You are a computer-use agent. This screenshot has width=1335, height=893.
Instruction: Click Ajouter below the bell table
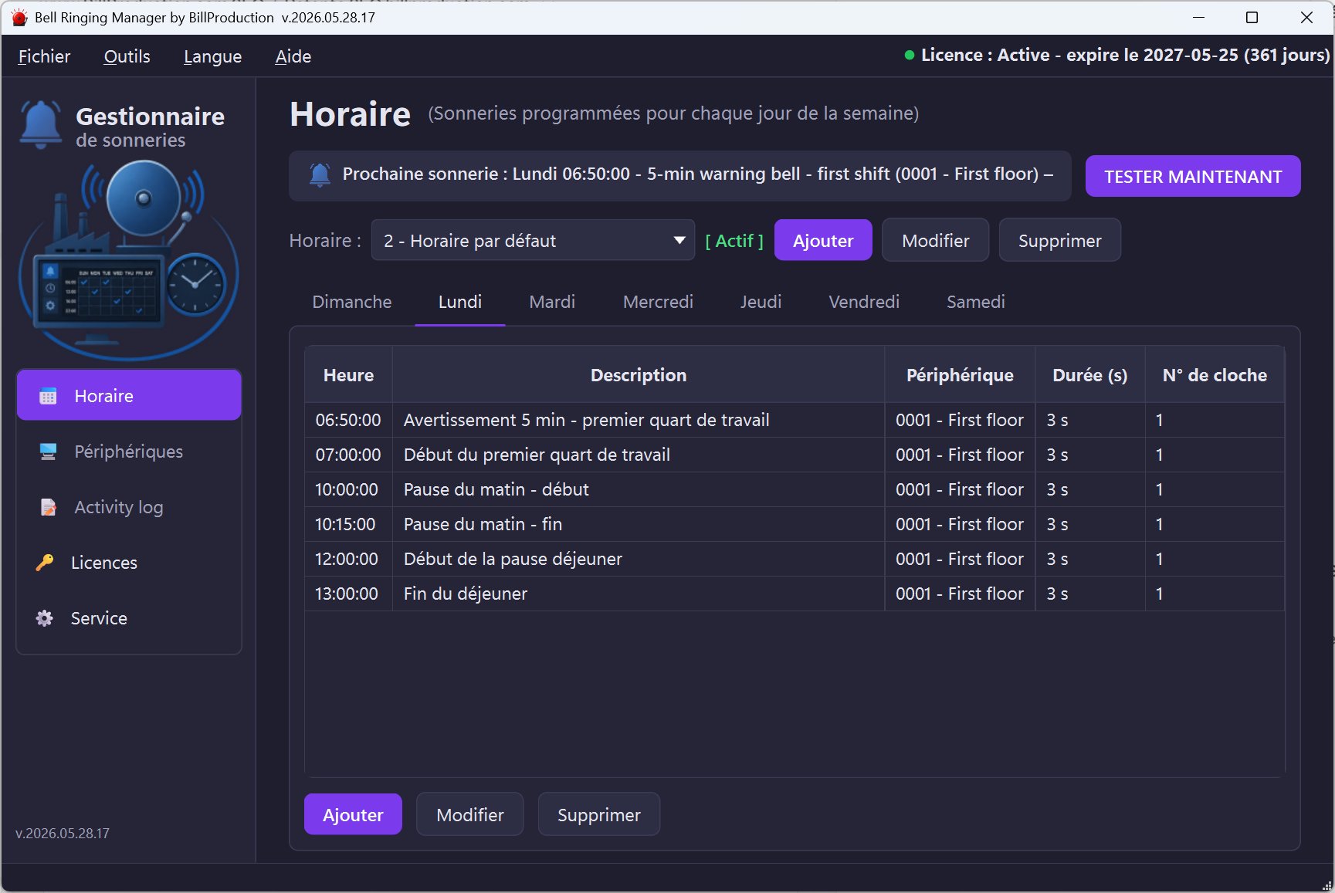click(353, 814)
